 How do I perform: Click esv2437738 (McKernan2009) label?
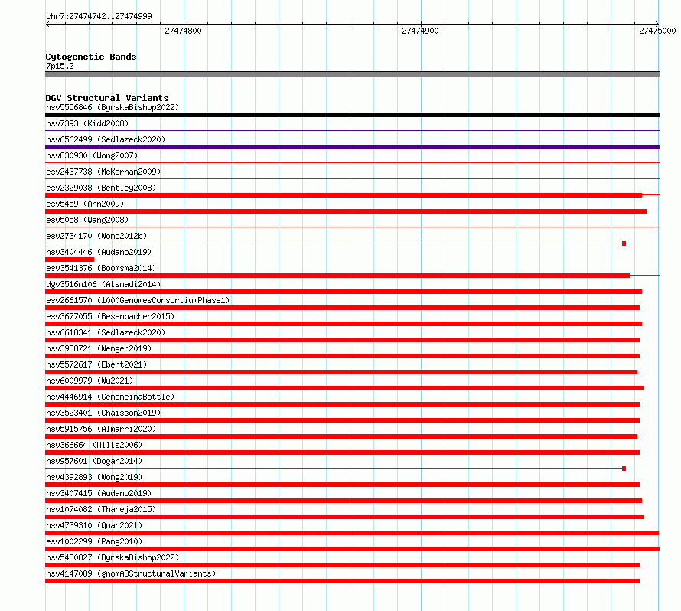(103, 172)
